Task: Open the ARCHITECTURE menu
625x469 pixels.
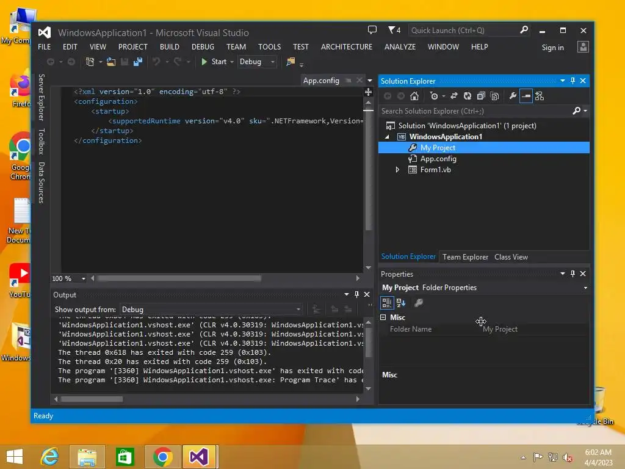Action: coord(347,47)
